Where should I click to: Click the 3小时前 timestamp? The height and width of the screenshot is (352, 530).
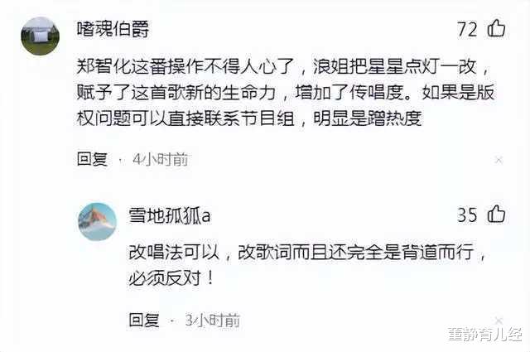213,320
